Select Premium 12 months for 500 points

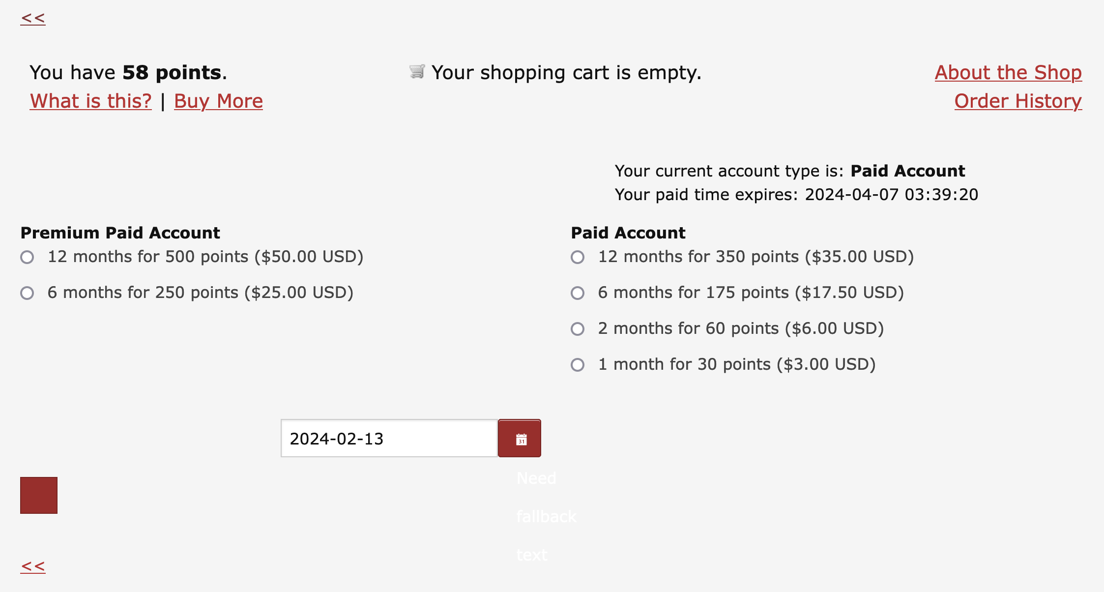(x=28, y=257)
